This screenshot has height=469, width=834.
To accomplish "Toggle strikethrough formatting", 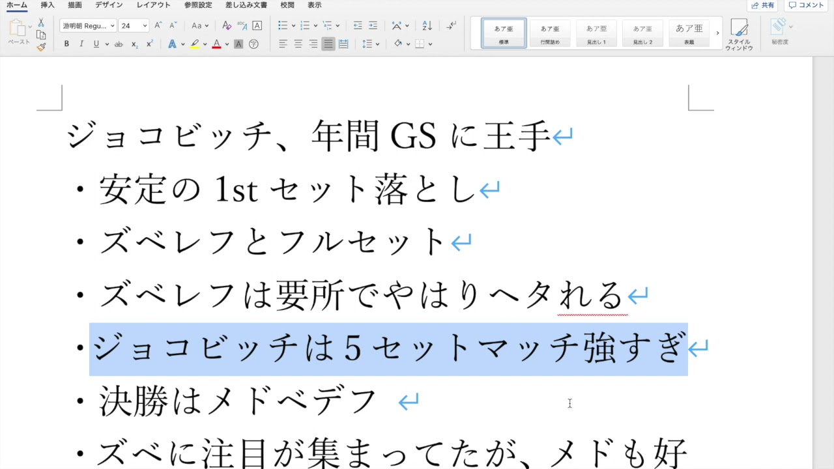I will [x=119, y=44].
